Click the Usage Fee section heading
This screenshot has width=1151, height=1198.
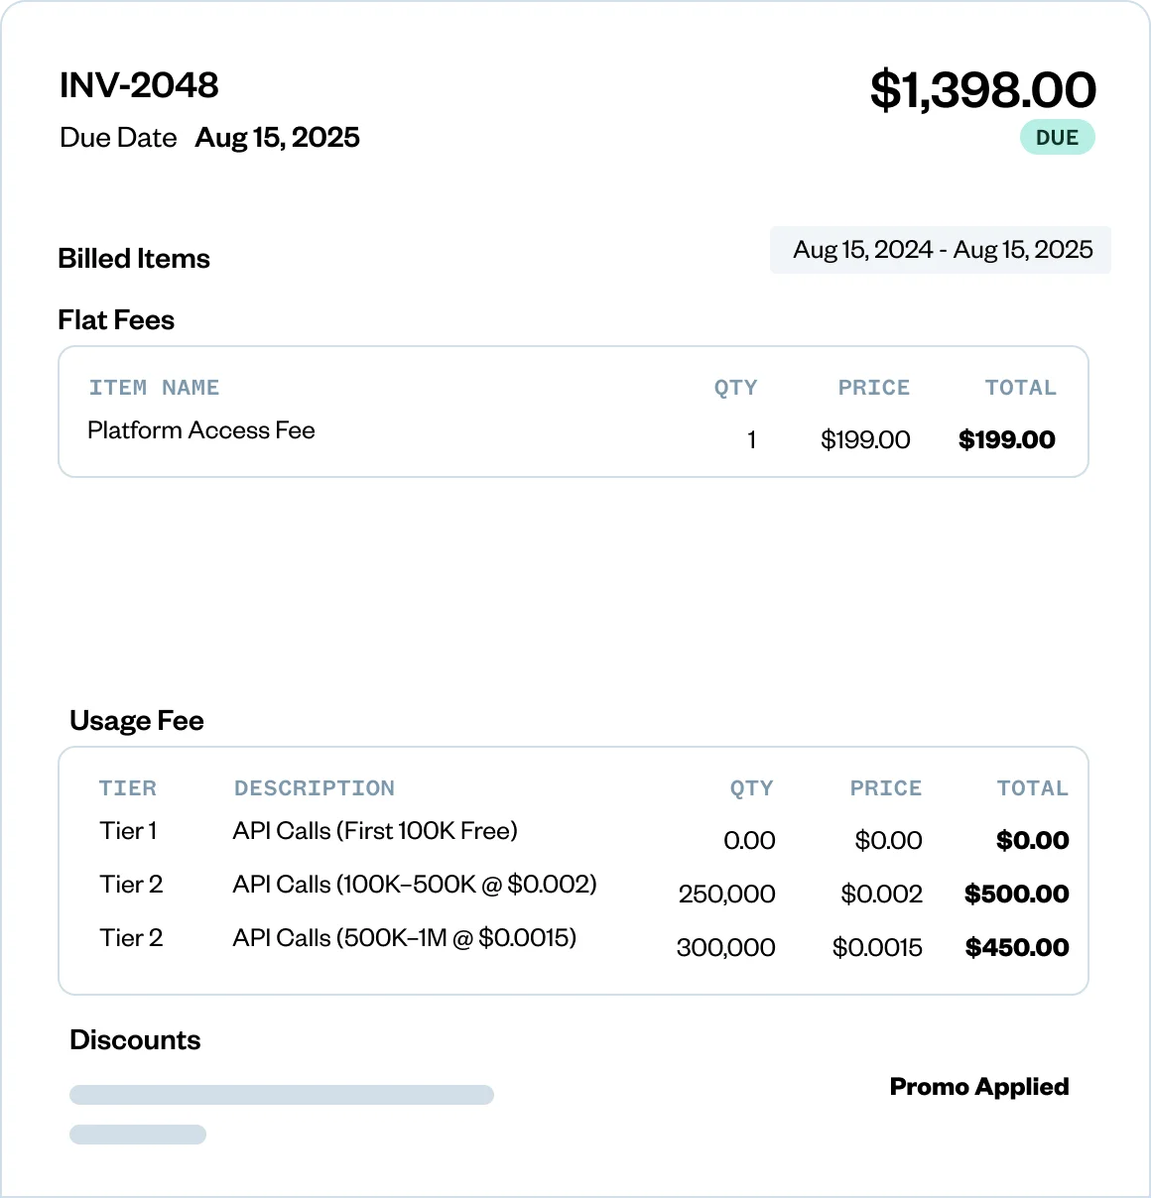pyautogui.click(x=137, y=721)
